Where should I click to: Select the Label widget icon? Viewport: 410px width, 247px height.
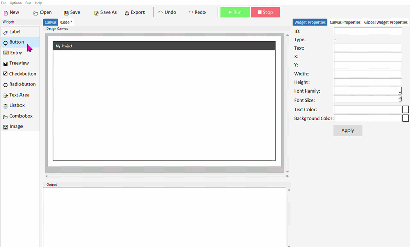coord(5,33)
